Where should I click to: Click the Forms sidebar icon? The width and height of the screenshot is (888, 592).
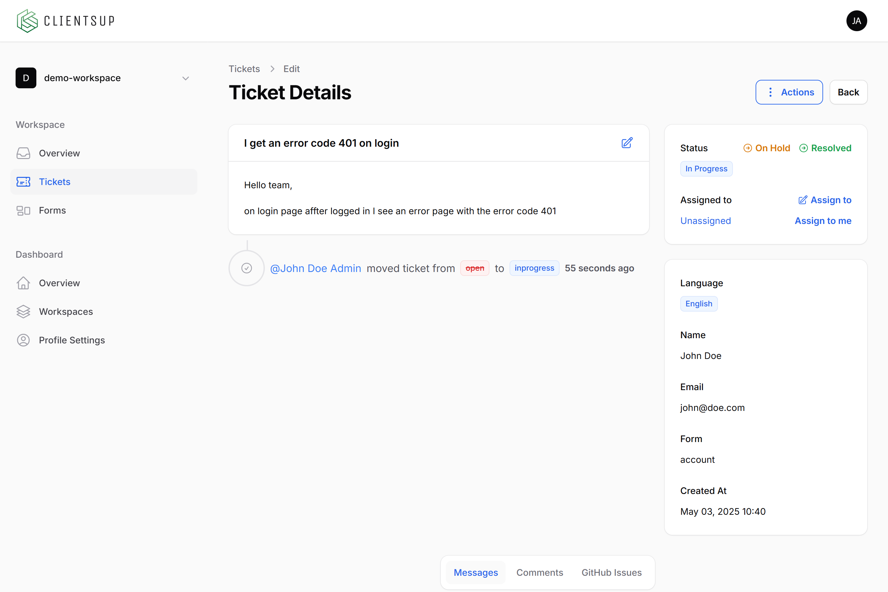(23, 210)
